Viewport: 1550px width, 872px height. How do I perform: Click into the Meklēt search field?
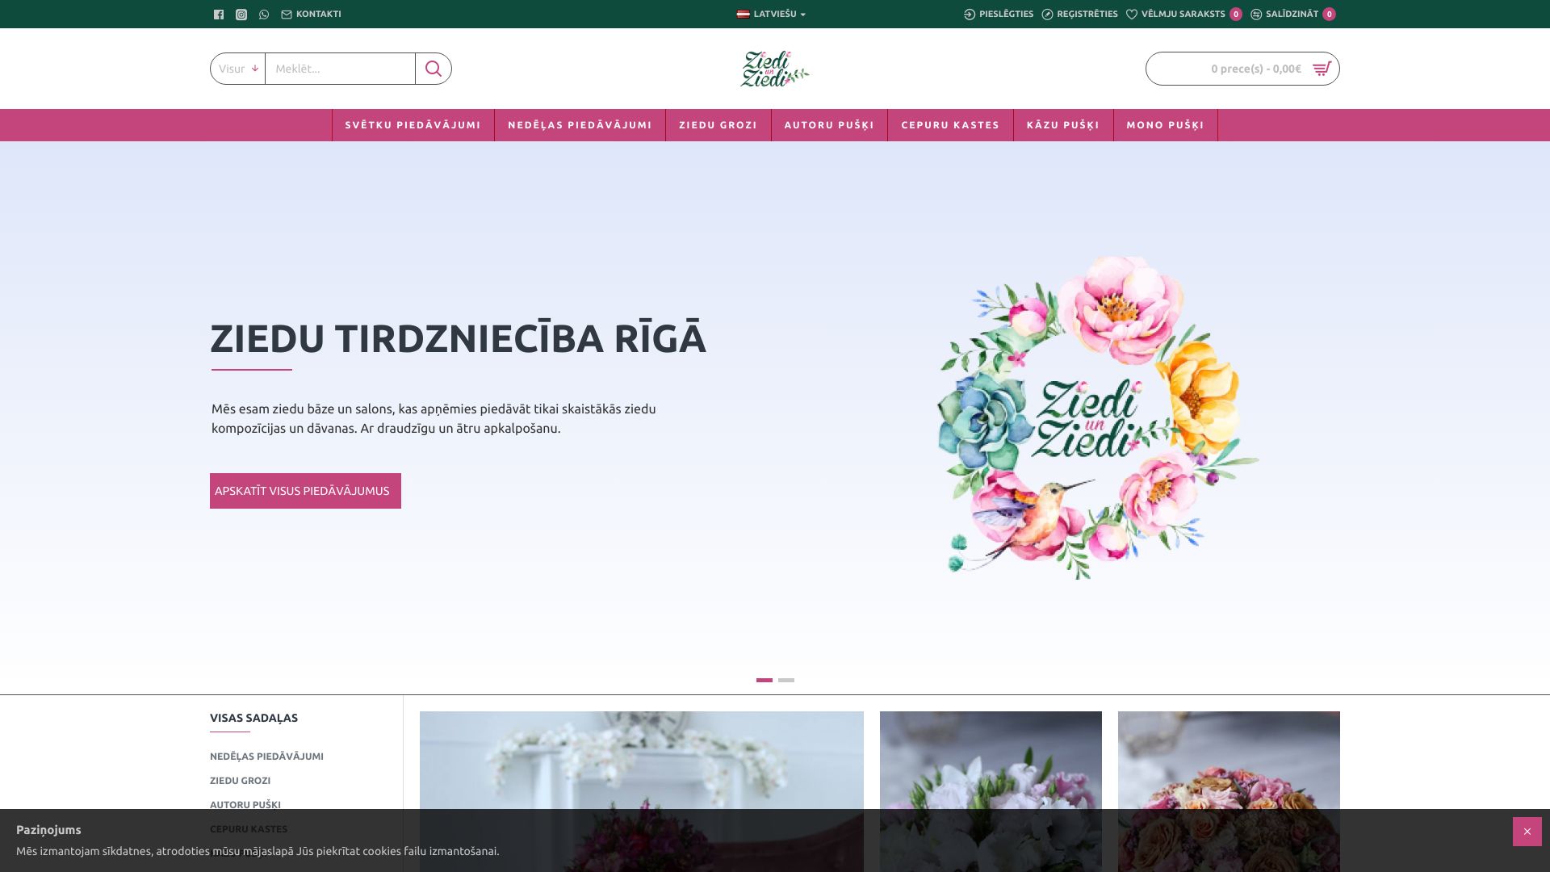[340, 69]
